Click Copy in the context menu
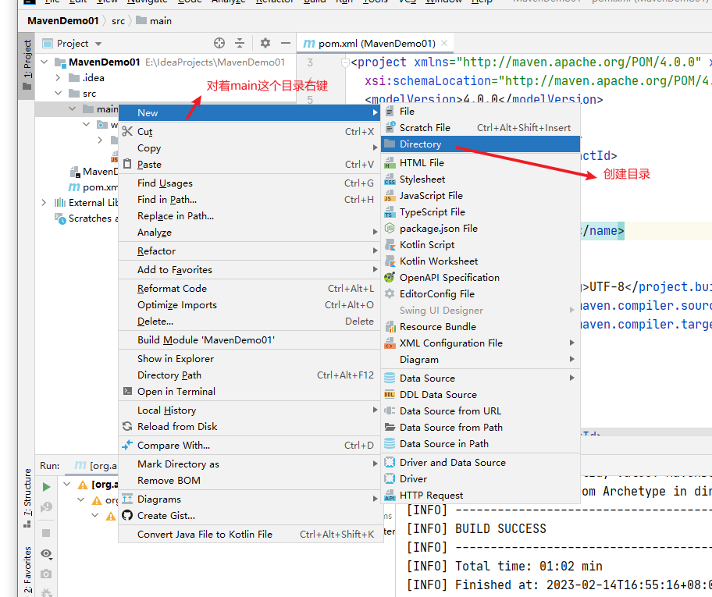The image size is (712, 597). tap(249, 147)
